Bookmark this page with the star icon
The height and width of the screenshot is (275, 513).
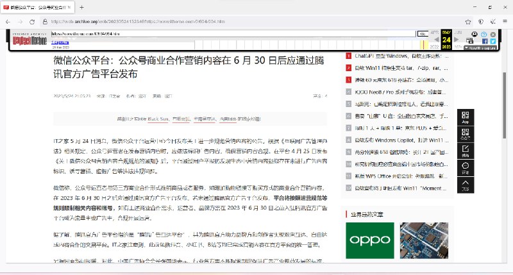pos(468,22)
